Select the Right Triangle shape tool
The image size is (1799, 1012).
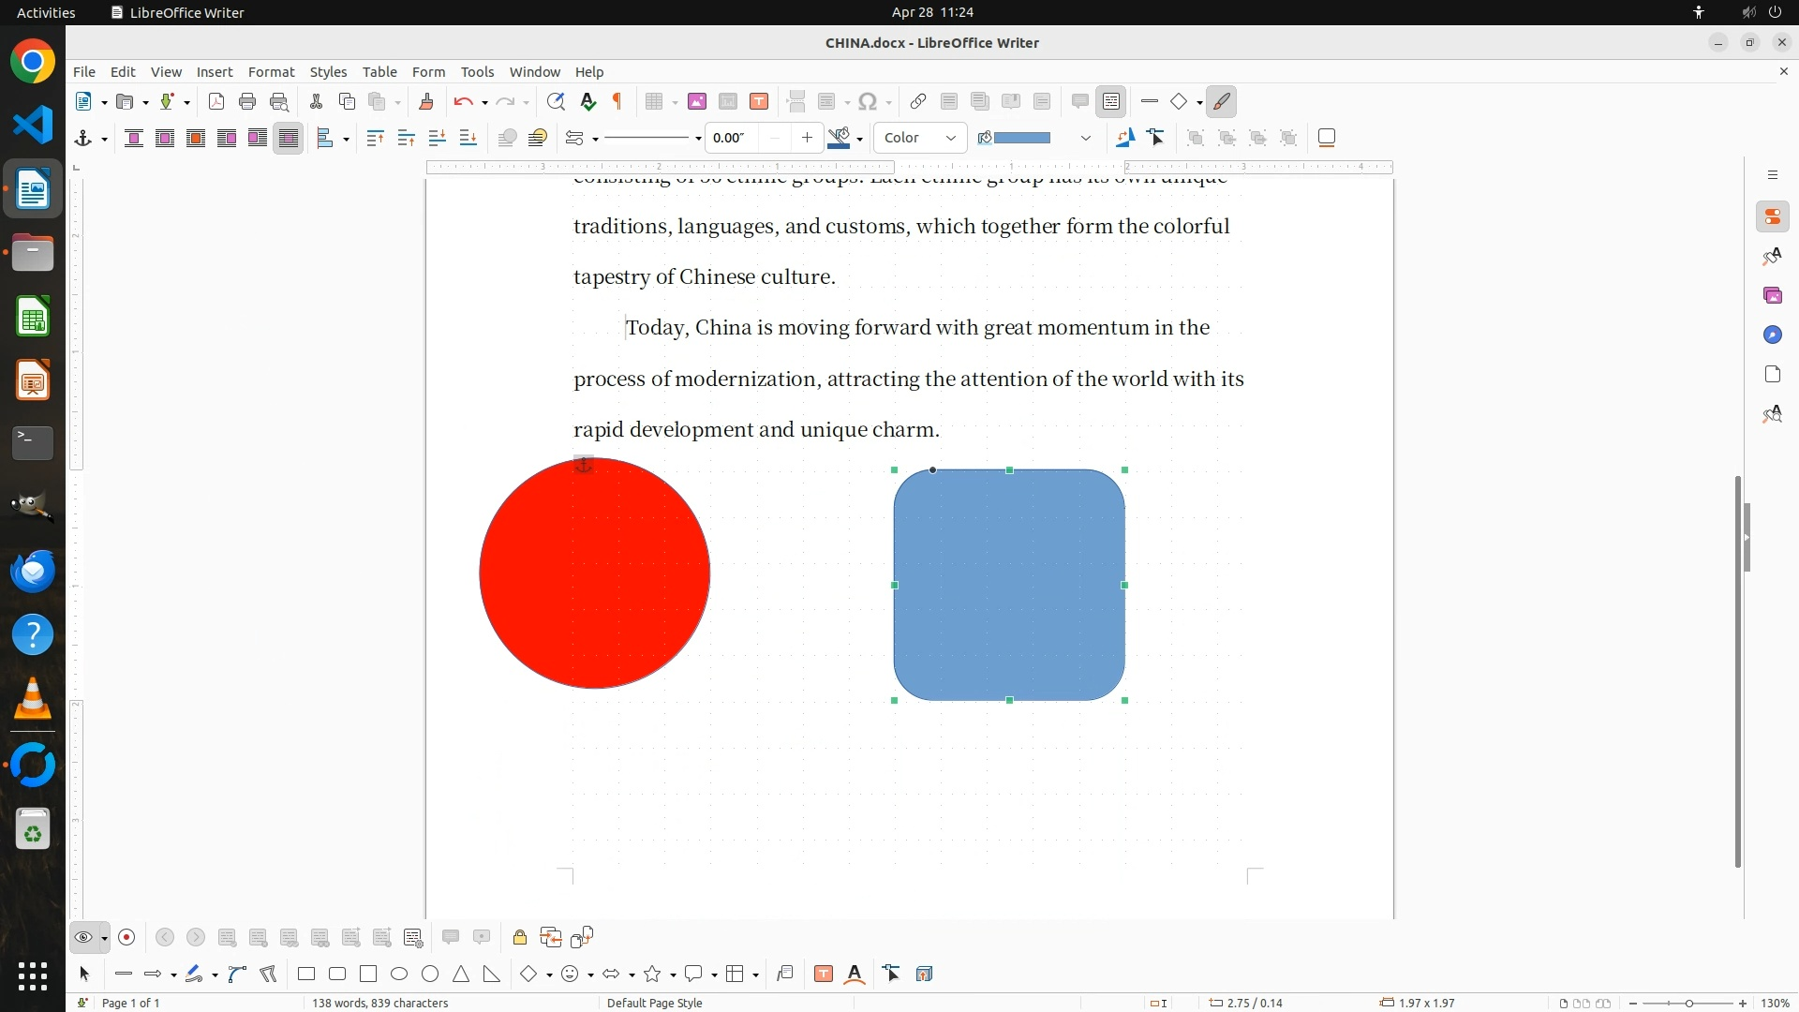pos(492,975)
